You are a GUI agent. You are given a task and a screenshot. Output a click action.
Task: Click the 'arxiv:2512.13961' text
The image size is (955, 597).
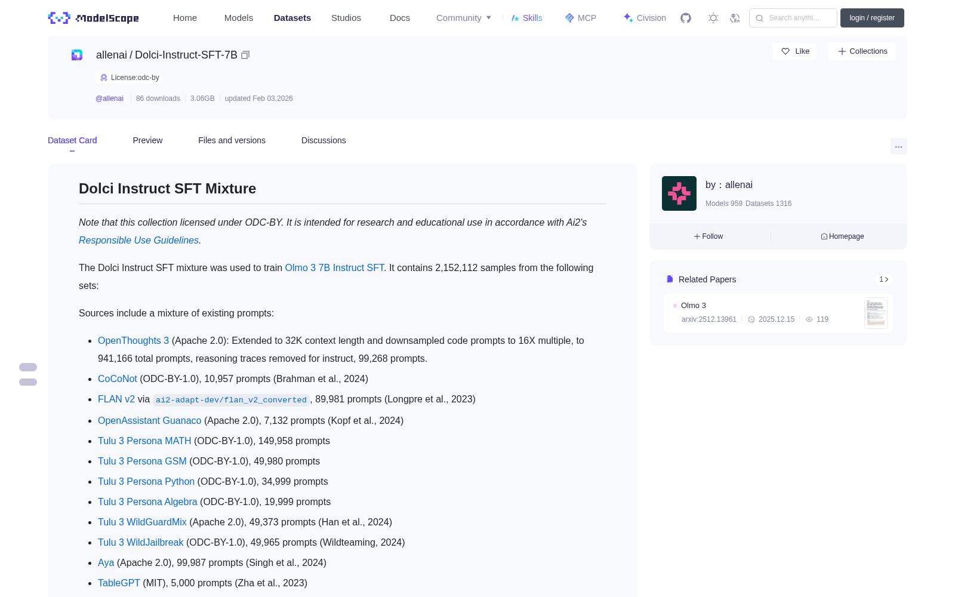pos(708,319)
